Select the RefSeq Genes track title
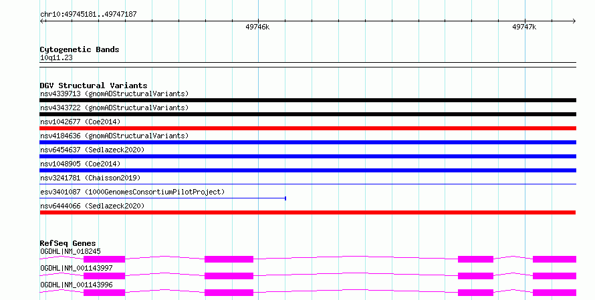Screen dimensions: 595x300 68,243
